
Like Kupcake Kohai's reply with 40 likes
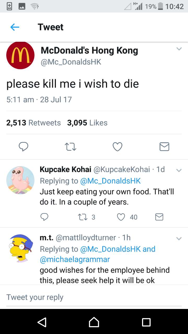[121, 217]
